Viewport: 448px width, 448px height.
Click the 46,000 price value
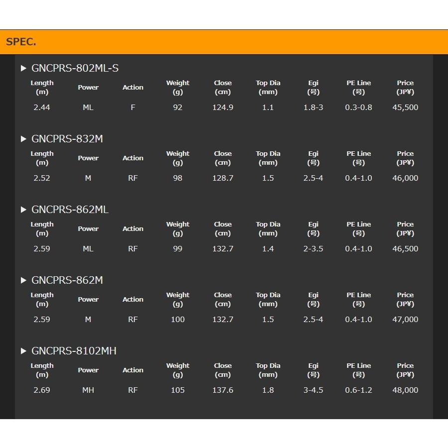coord(405,178)
